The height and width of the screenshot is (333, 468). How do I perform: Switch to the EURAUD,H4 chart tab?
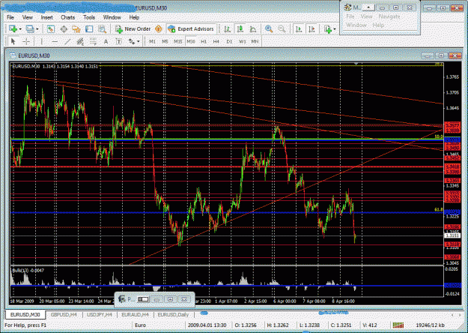136,314
